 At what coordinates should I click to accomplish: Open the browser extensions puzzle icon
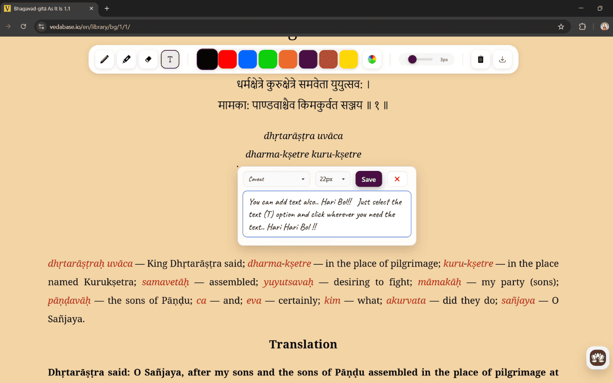tap(582, 26)
